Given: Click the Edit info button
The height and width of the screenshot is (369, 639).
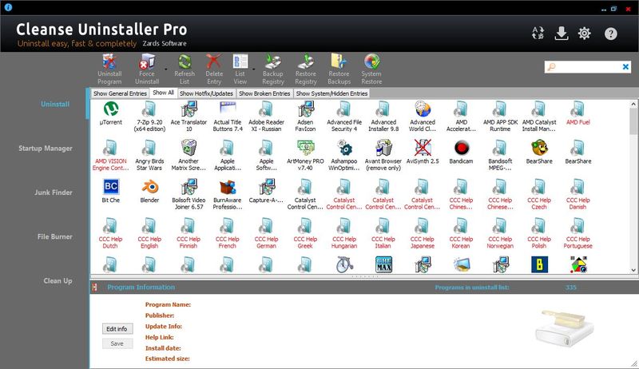Looking at the screenshot, I should pos(117,329).
